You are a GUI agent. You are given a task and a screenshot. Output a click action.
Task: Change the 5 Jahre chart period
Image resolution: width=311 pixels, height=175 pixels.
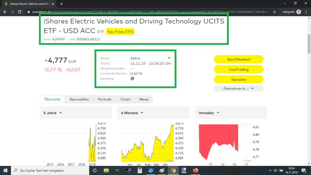[x=53, y=113]
